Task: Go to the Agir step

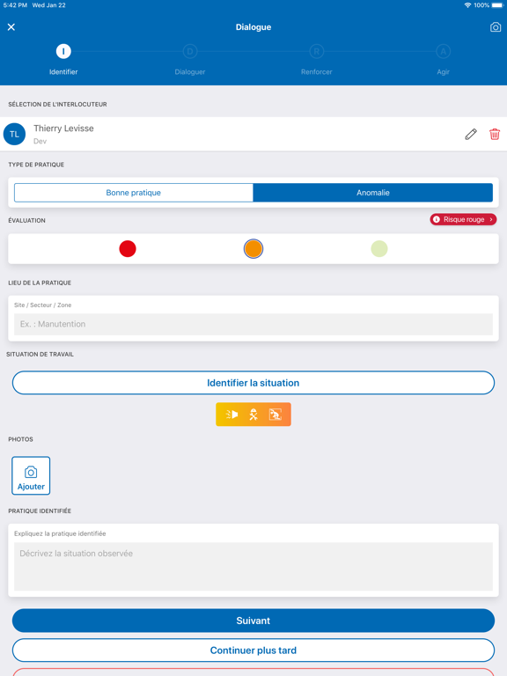Action: (x=444, y=52)
